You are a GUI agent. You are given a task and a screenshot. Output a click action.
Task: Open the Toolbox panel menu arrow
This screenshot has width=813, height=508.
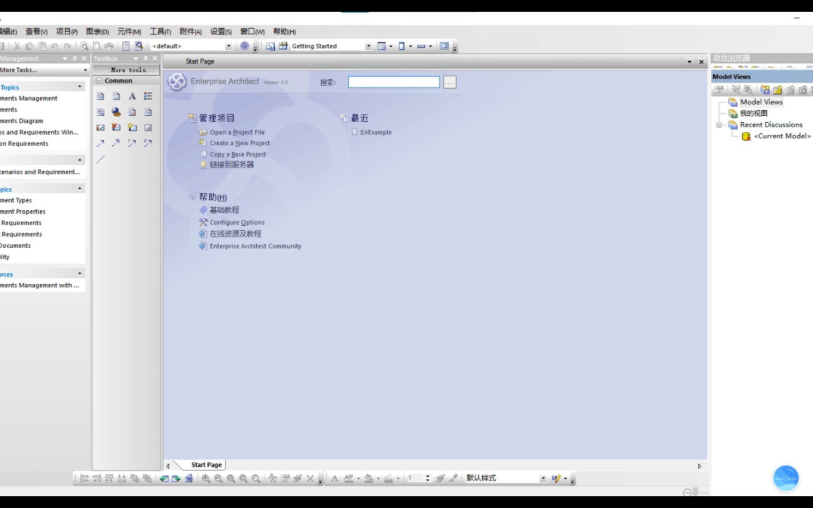click(136, 59)
